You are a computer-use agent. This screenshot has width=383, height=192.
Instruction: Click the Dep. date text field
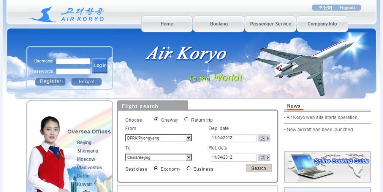point(234,138)
